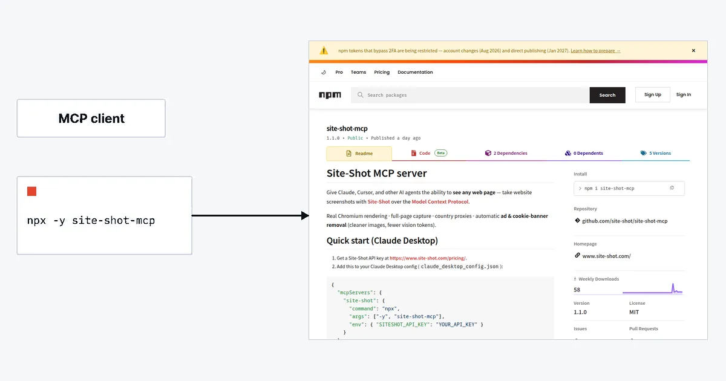Click the MIT license value

tap(634, 313)
